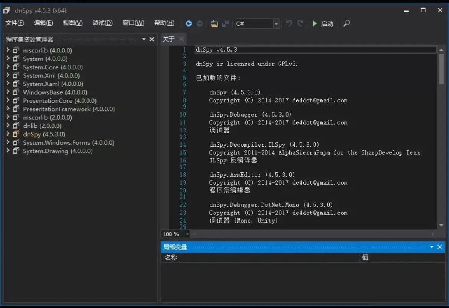449x308 pixels.
Task: Select PresentationCore (4.0.0.0) in tree
Action: [x=60, y=101]
